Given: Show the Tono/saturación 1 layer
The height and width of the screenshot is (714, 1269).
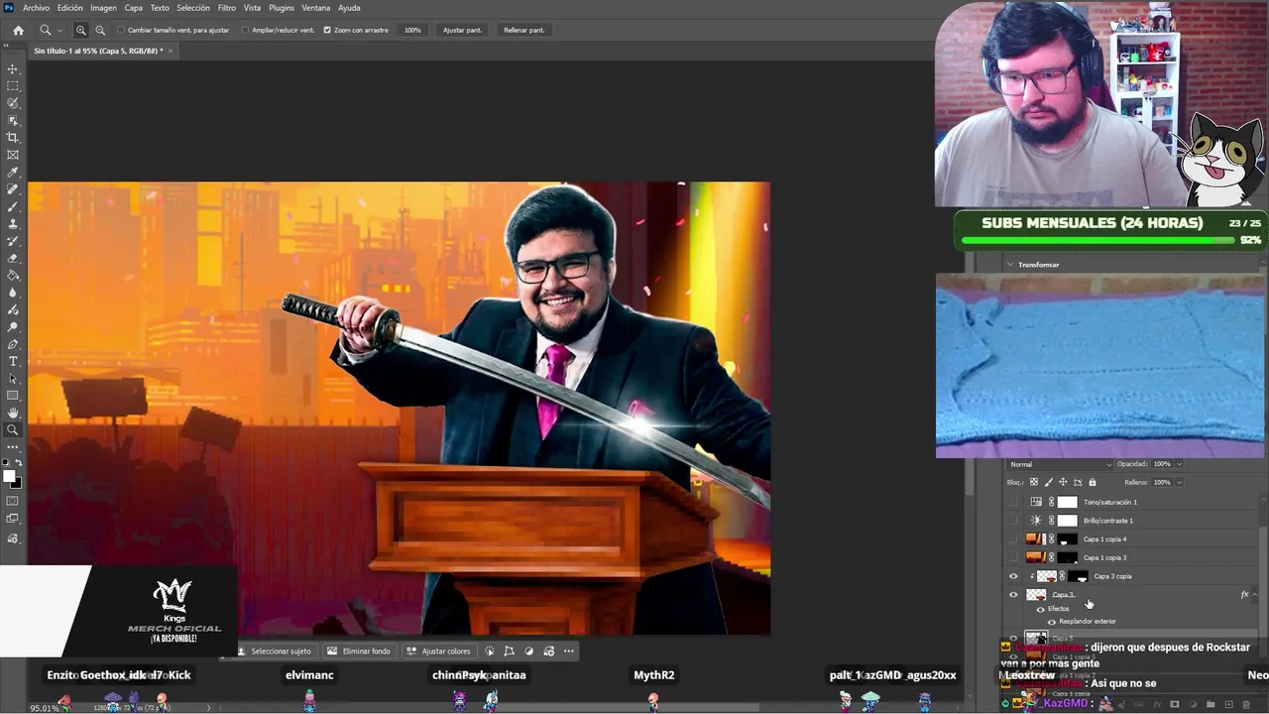Looking at the screenshot, I should [1013, 502].
